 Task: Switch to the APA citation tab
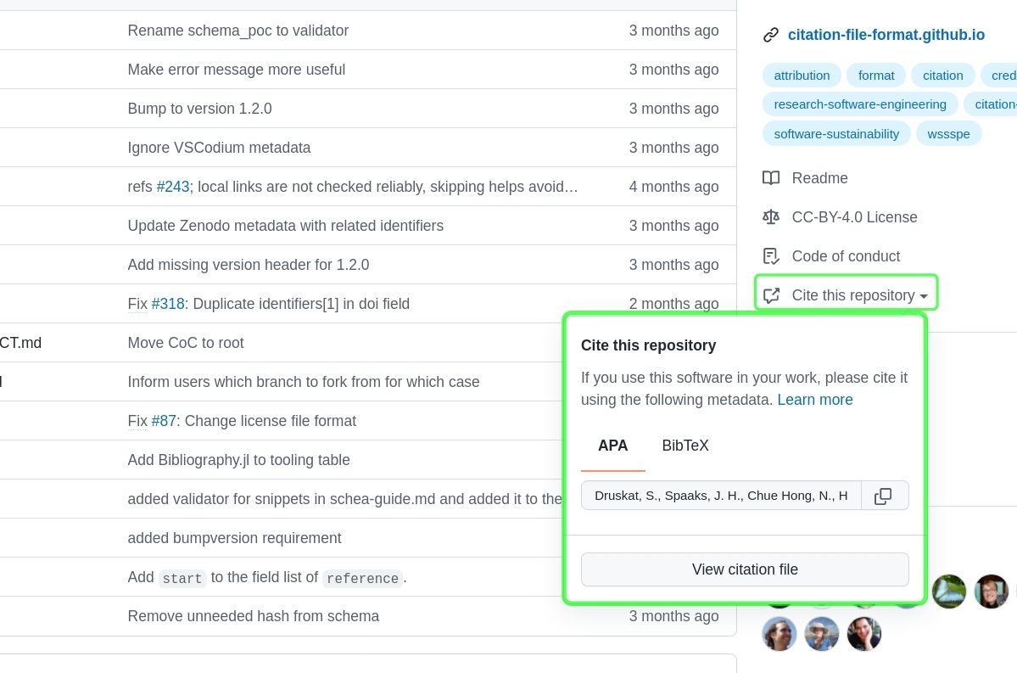pyautogui.click(x=613, y=446)
